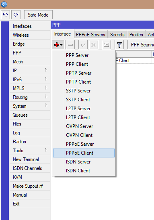Choose OVPN Client from add menu

[84, 135]
